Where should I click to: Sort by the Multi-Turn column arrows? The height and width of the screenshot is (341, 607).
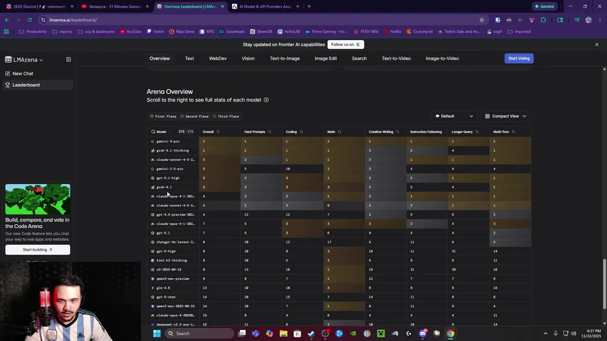(514, 132)
